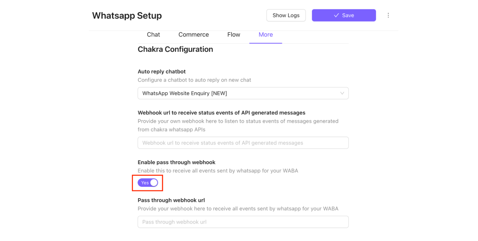The image size is (478, 241).
Task: Open the Commerce tab
Action: click(x=194, y=35)
